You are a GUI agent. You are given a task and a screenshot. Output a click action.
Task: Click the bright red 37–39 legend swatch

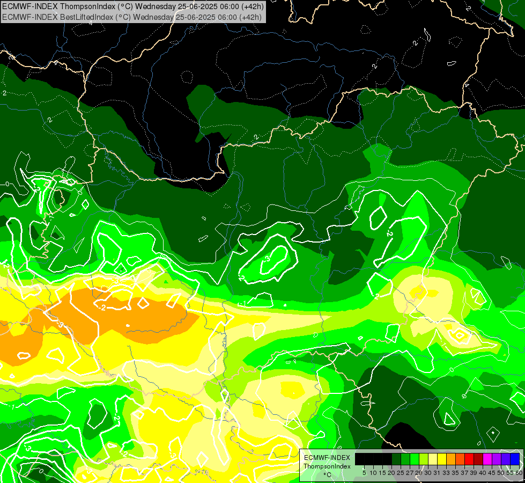click(469, 459)
